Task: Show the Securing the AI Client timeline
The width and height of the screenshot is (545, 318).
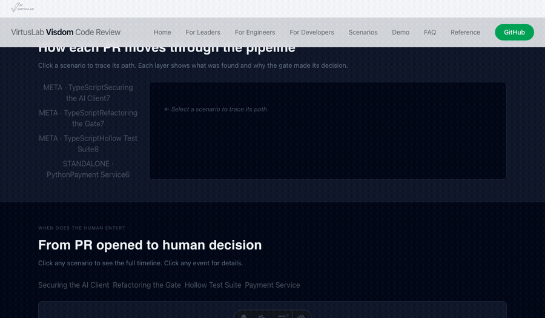Action: pyautogui.click(x=74, y=285)
